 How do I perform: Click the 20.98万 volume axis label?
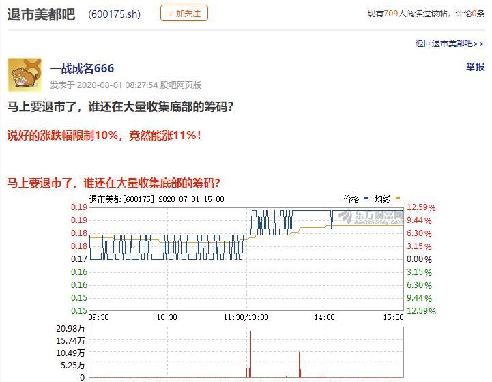click(x=70, y=328)
